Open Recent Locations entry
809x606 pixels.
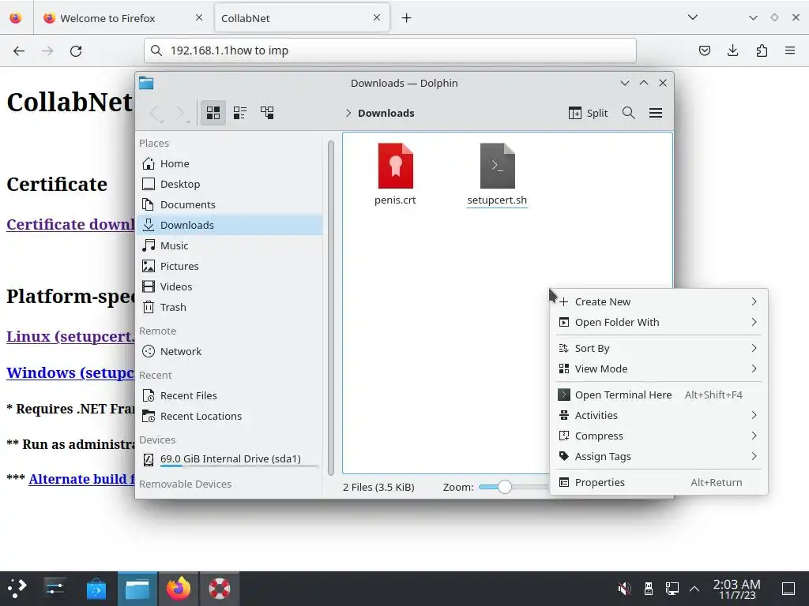tap(230, 417)
